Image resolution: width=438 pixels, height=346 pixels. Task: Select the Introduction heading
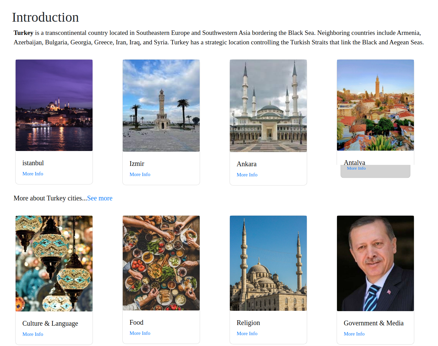point(45,17)
